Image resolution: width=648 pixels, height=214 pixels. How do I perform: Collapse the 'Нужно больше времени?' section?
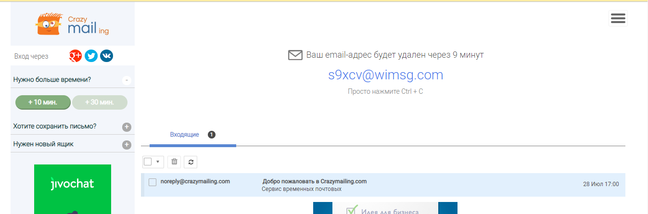[127, 80]
